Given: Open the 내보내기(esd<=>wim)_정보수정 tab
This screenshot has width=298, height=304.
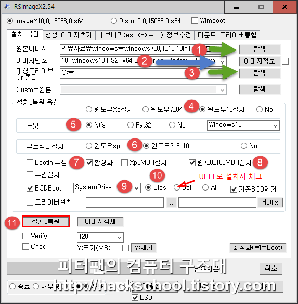Looking at the screenshot, I should [145, 35].
